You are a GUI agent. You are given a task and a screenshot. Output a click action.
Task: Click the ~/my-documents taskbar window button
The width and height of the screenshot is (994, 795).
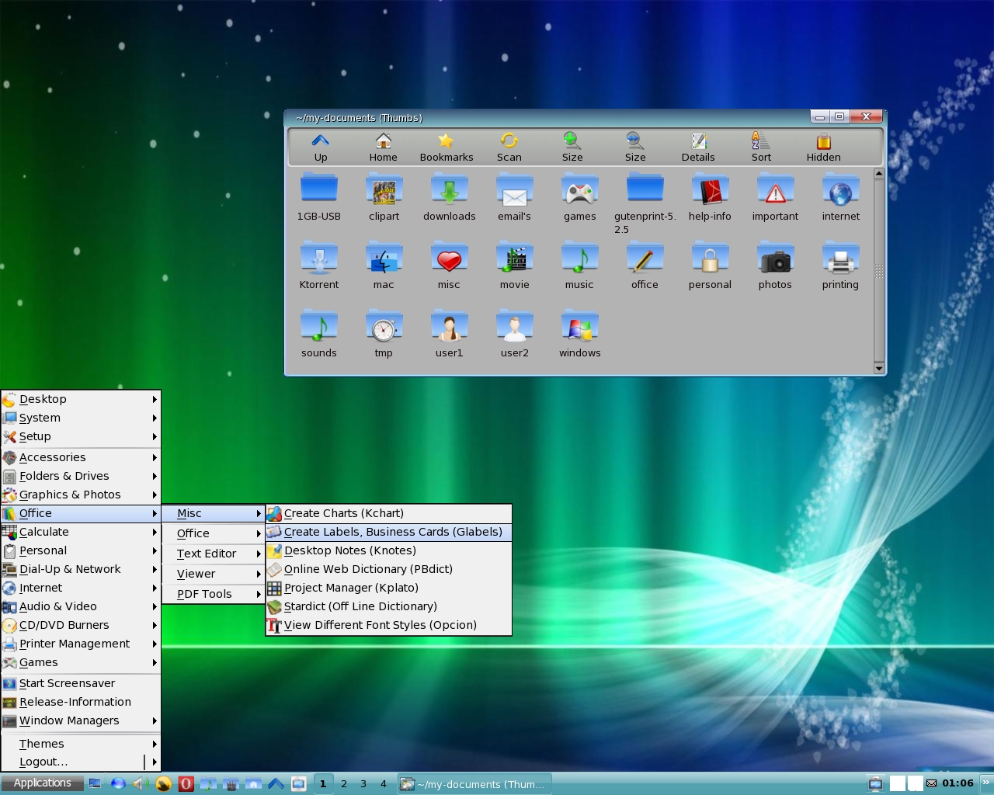click(x=474, y=784)
